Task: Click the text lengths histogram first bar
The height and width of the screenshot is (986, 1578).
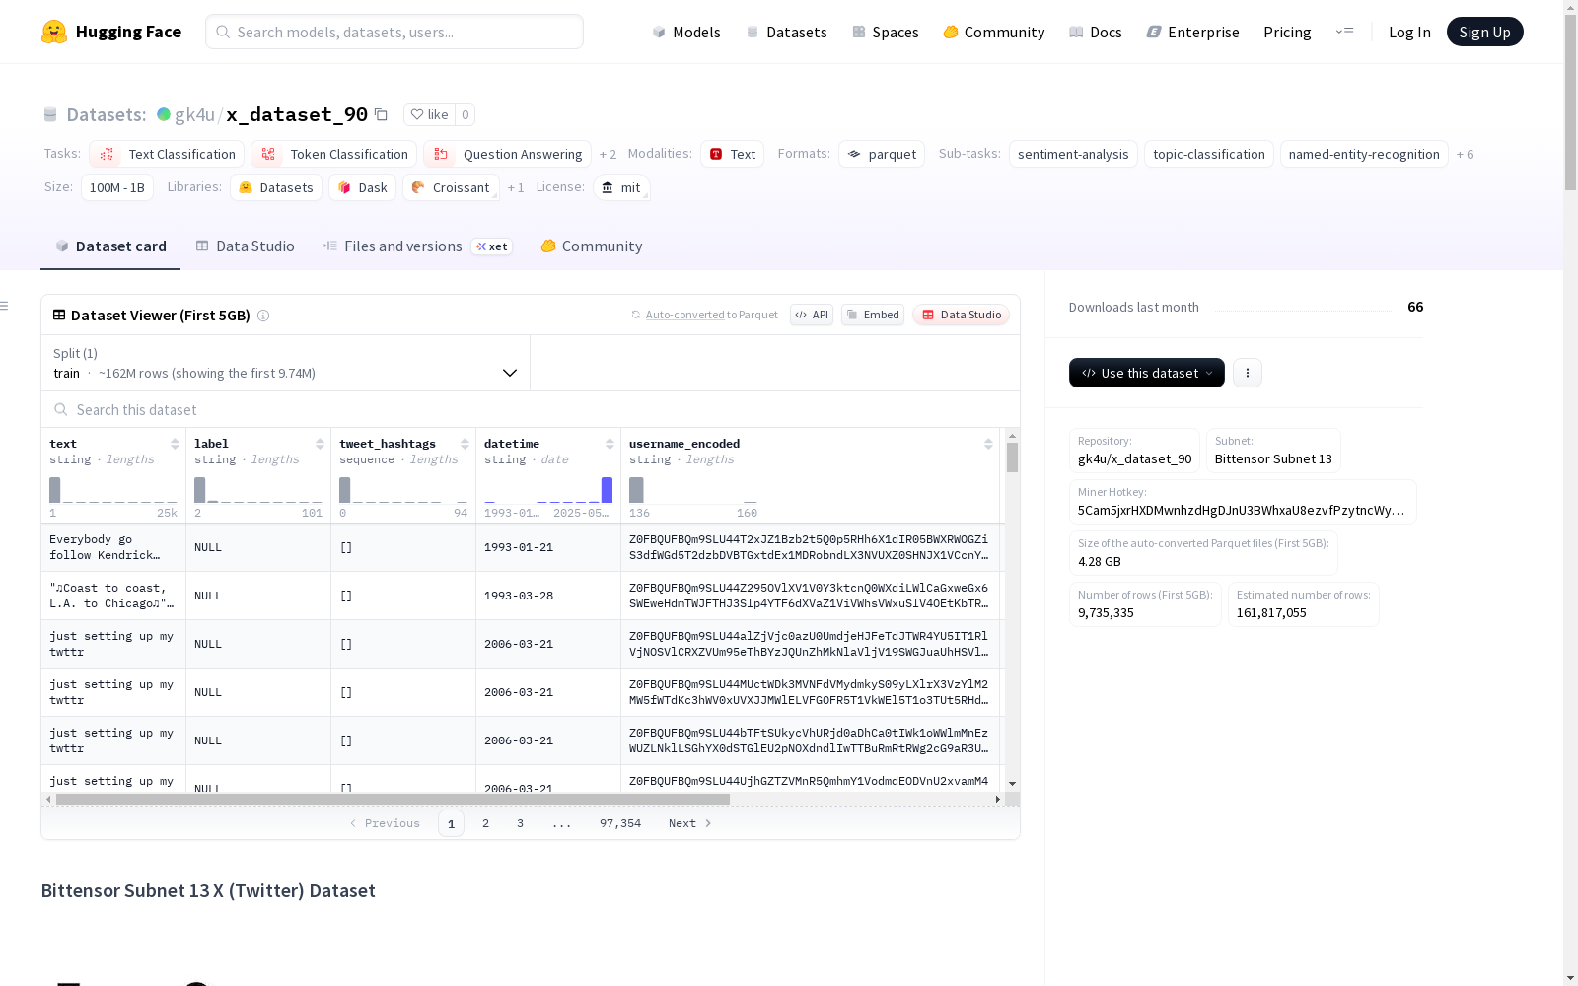Action: click(x=55, y=490)
